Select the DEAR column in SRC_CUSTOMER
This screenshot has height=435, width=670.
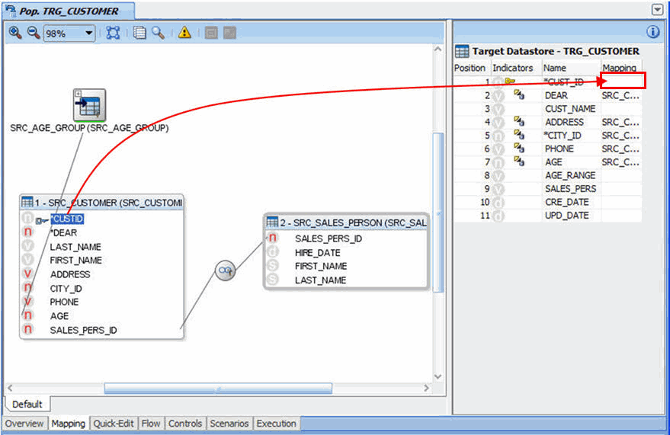coord(64,232)
